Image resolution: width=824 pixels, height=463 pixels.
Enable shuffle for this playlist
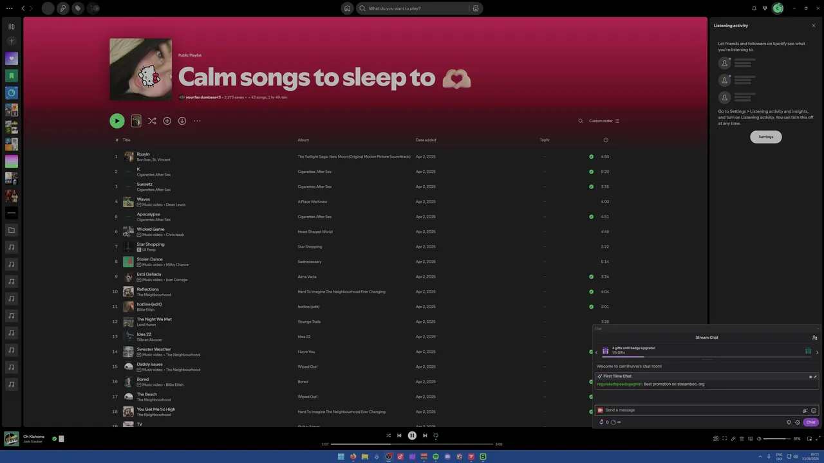coord(152,121)
